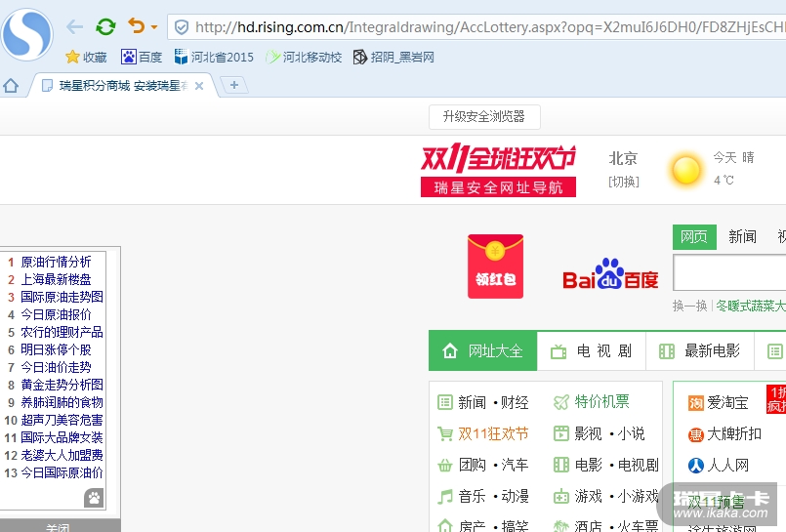The height and width of the screenshot is (532, 786).
Task: Open the 音乐 link
Action: 473,496
